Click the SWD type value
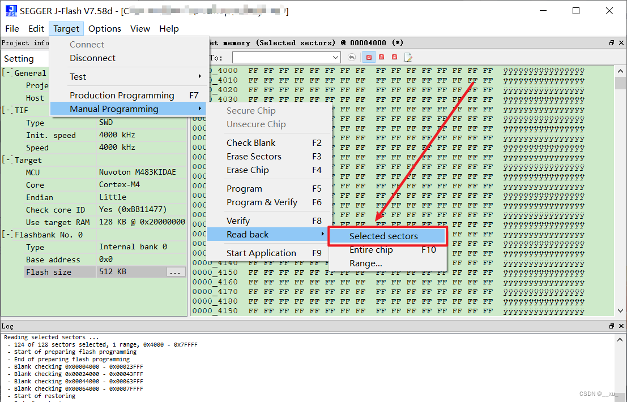The width and height of the screenshot is (627, 402). point(106,123)
